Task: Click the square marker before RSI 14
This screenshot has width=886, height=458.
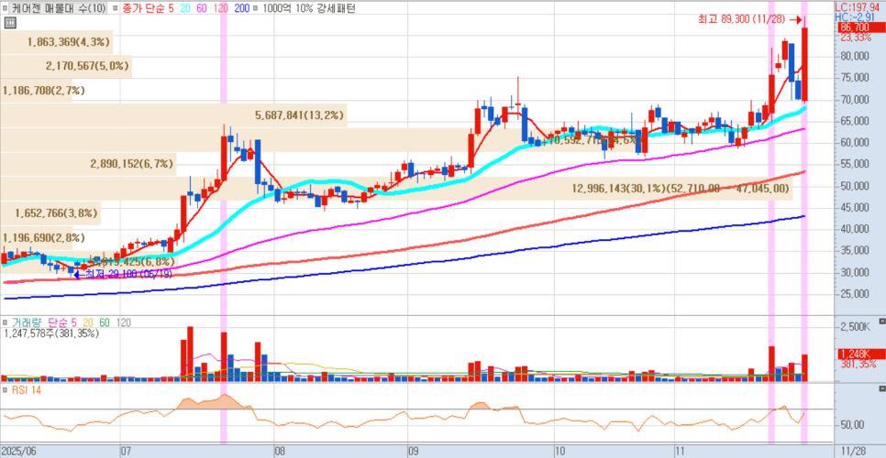Action: tap(6, 389)
